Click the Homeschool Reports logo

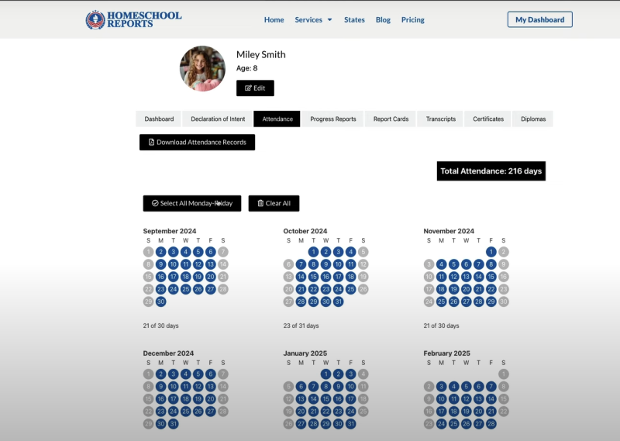coord(133,20)
